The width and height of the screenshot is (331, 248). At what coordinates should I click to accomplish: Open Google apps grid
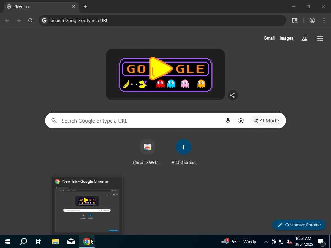coord(320,38)
